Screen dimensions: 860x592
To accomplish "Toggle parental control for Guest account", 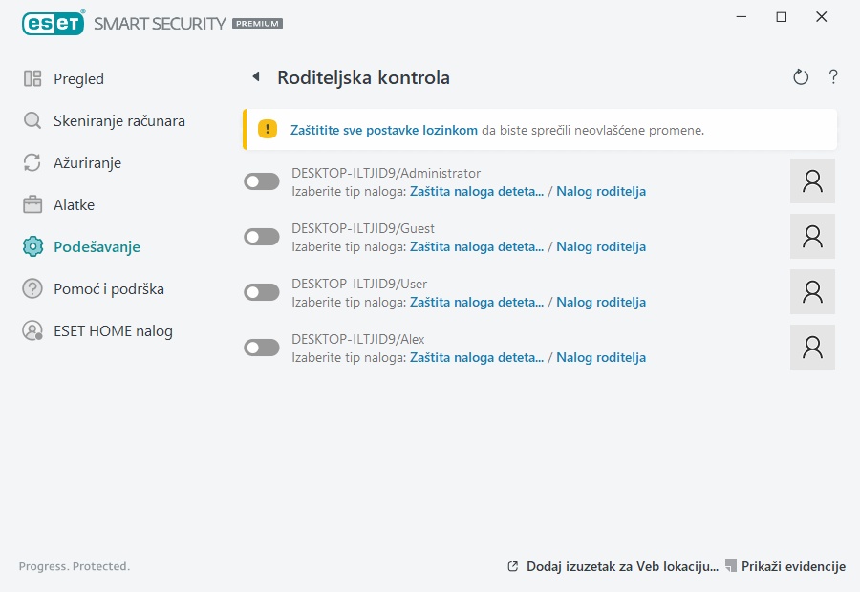I will pos(262,237).
